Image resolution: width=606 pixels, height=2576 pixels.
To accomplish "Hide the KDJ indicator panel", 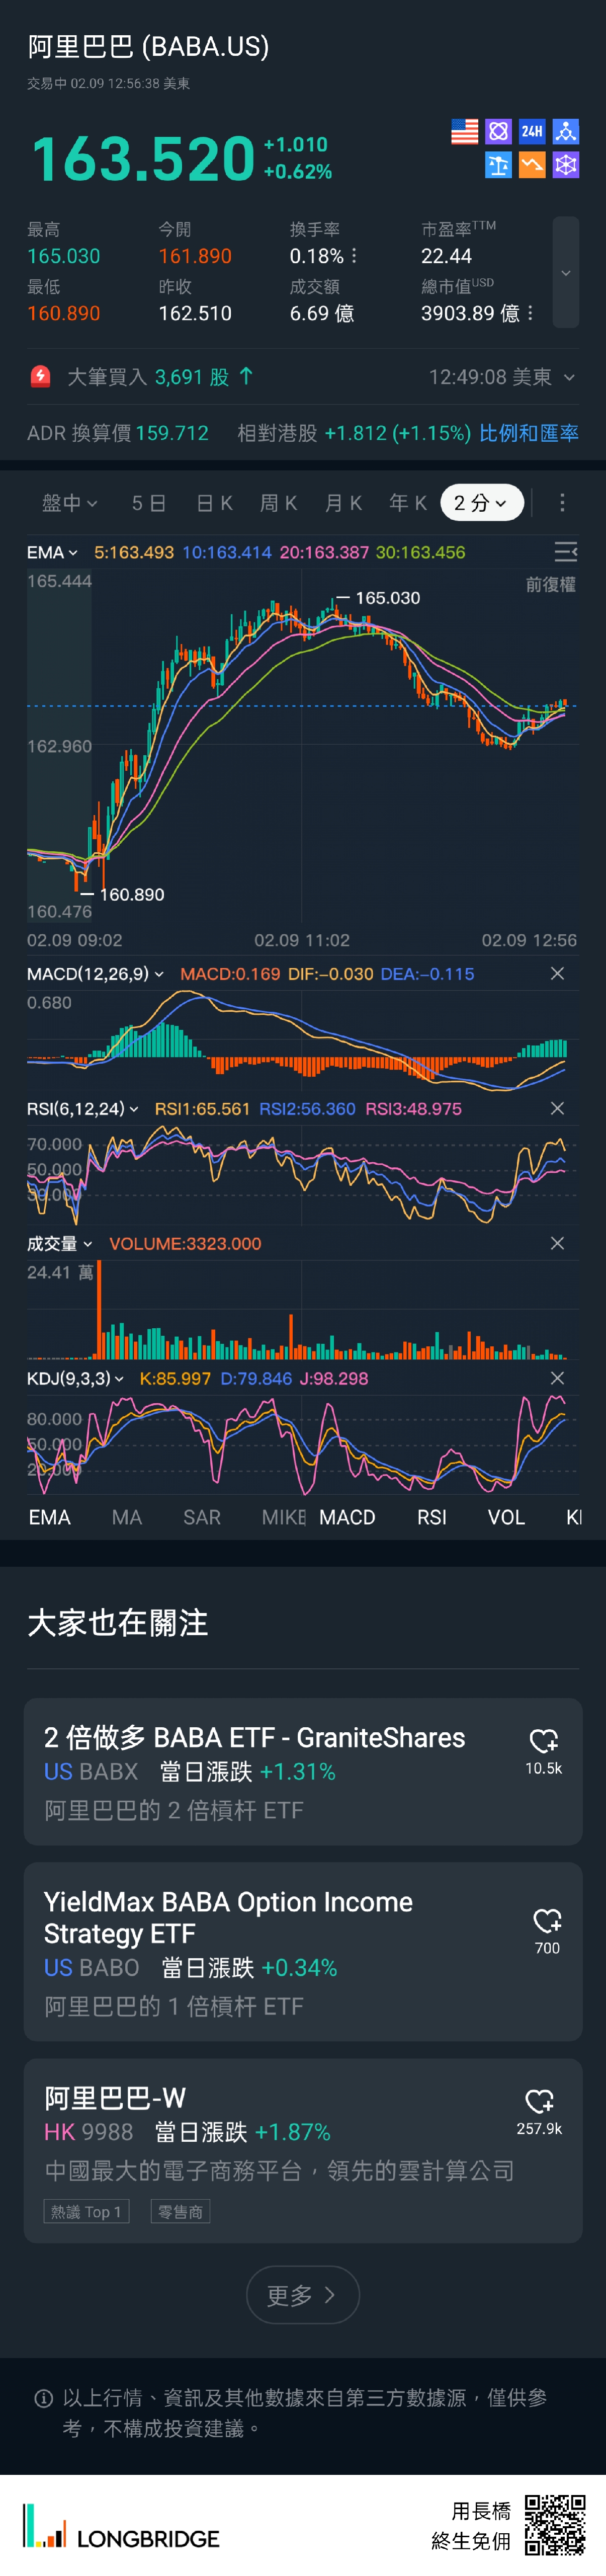I will [557, 1379].
